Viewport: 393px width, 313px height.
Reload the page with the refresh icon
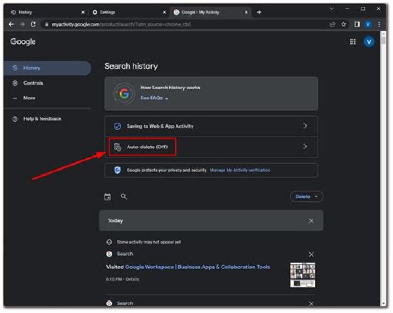(x=33, y=25)
